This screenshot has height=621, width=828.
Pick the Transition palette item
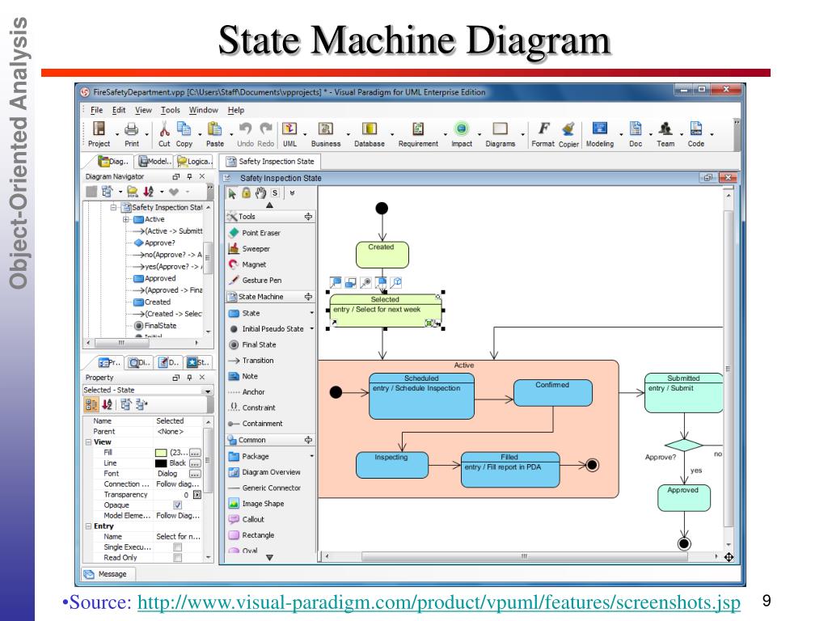pos(251,361)
